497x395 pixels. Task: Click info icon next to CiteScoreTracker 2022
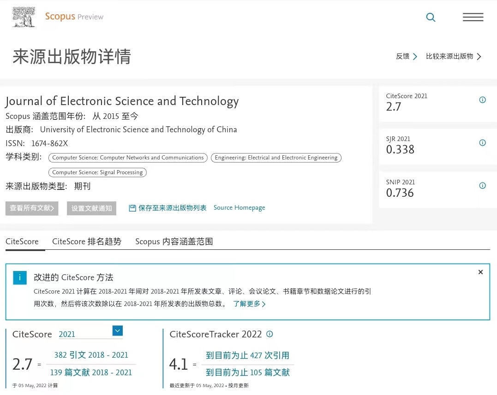pos(269,334)
